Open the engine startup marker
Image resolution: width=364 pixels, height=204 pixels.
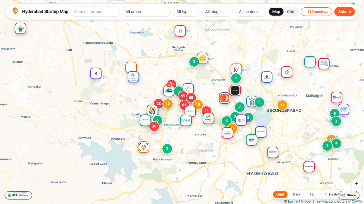pyautogui.click(x=273, y=152)
